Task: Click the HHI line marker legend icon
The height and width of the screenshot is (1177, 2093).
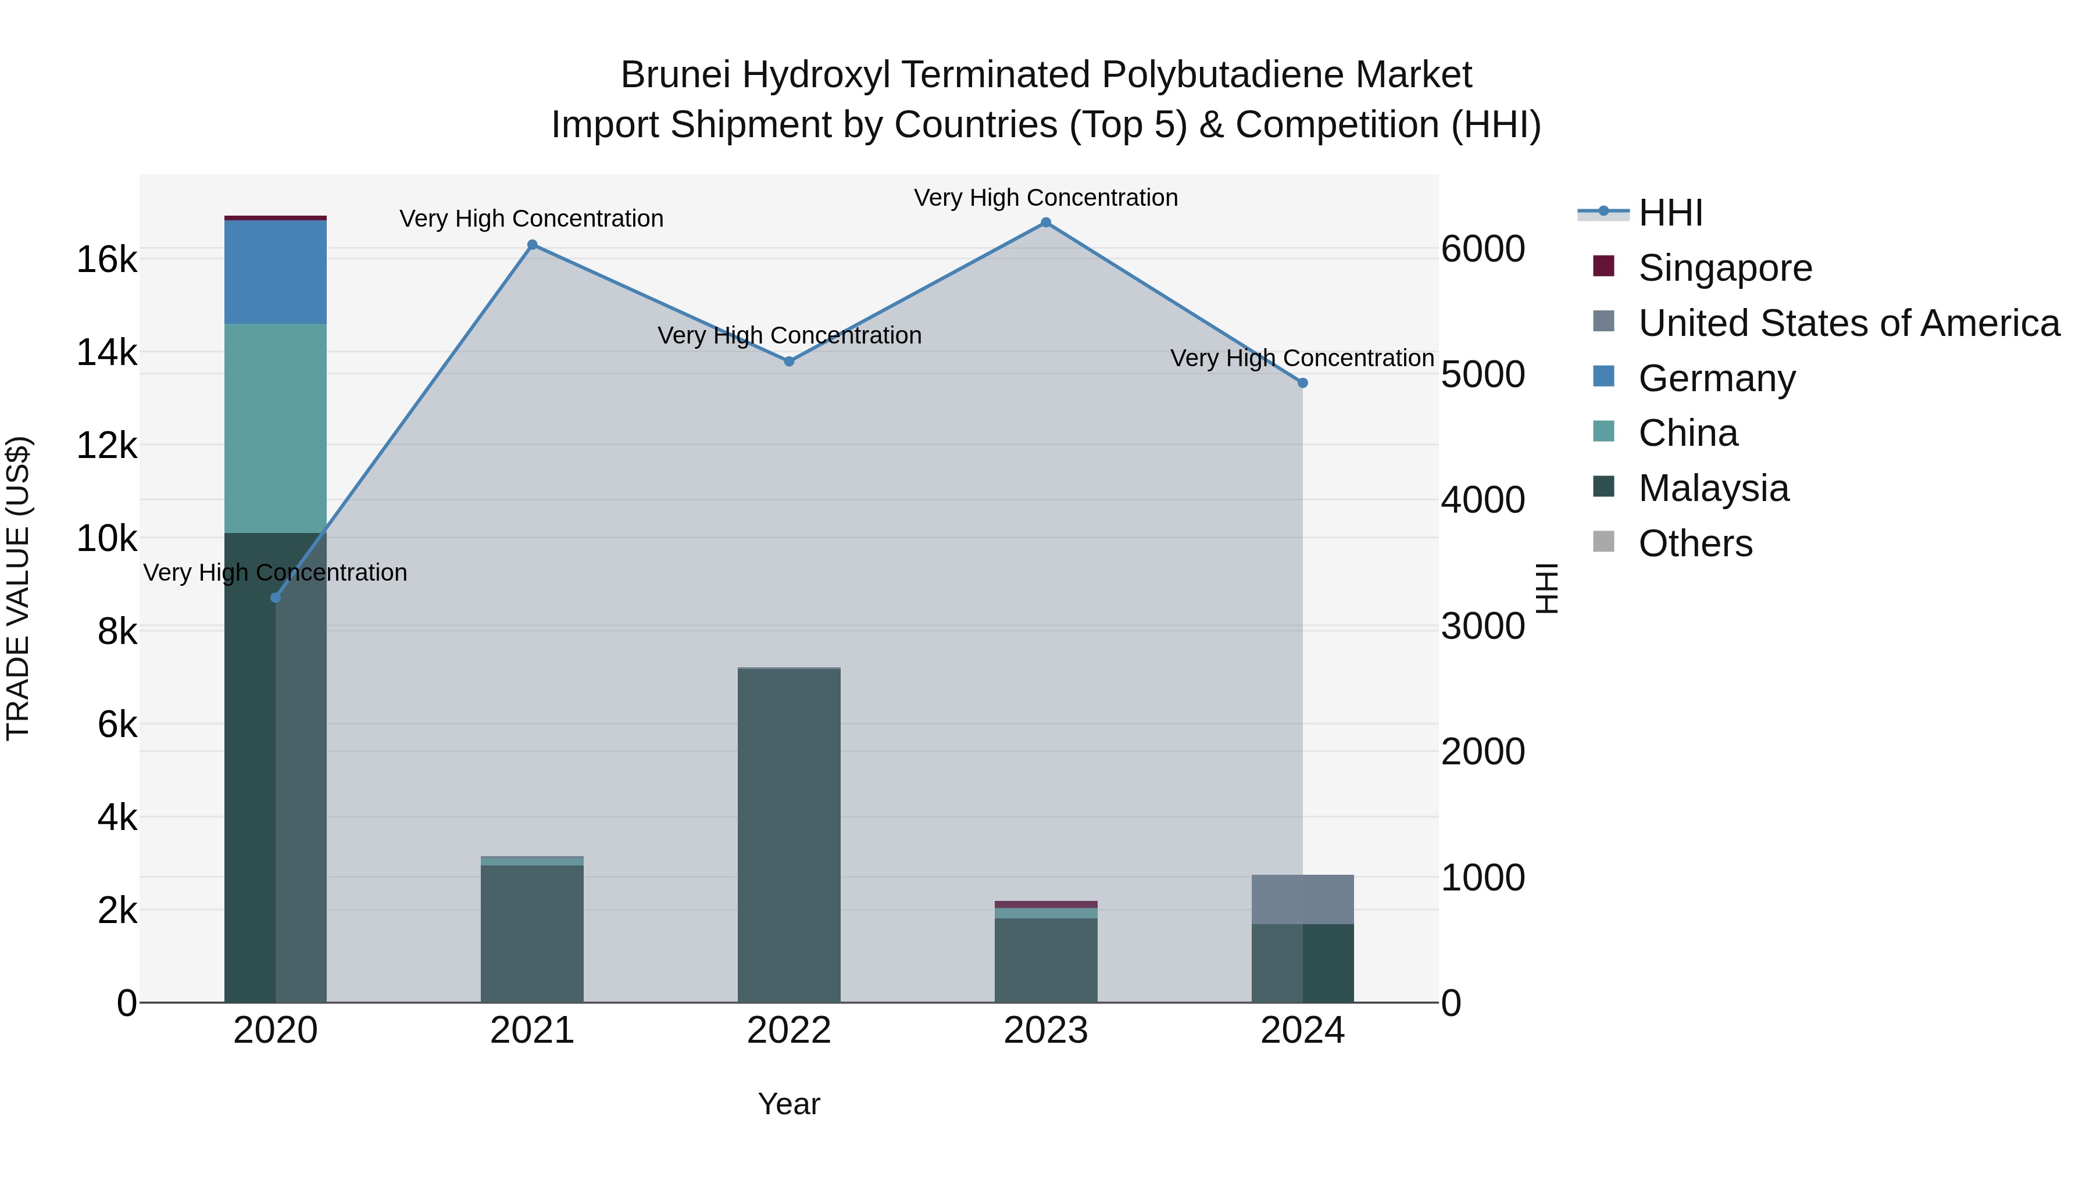Action: 1603,212
